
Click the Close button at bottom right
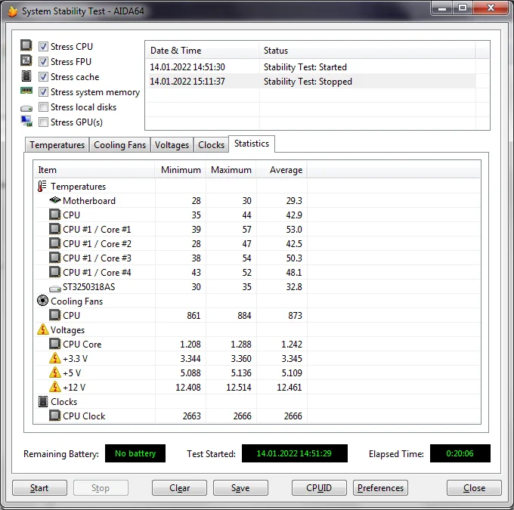(x=474, y=488)
